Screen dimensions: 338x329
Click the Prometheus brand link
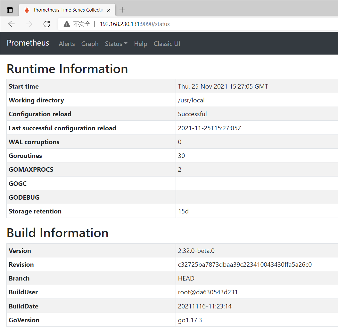click(x=28, y=43)
